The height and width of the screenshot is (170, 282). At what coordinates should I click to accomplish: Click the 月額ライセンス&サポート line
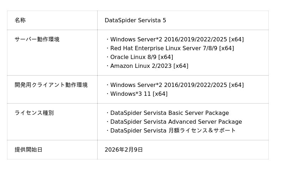(173, 131)
